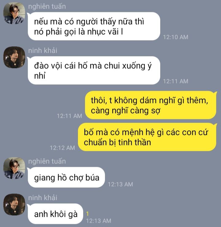221x227 pixels.
Task: Tap the yellow 'bố mà có mệnh hệ gì' bubble
Action: [x=147, y=137]
